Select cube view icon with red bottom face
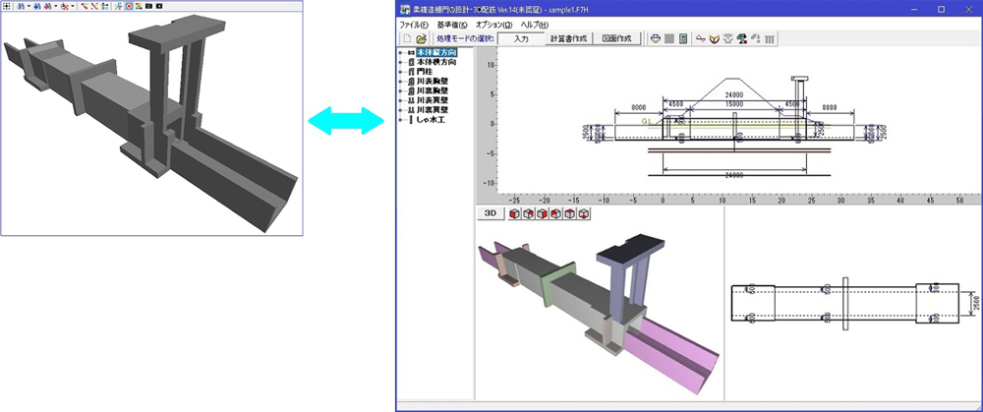 click(584, 213)
